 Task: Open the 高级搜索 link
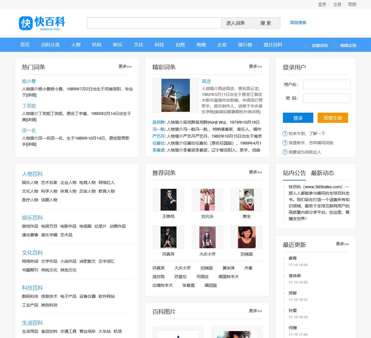(298, 23)
